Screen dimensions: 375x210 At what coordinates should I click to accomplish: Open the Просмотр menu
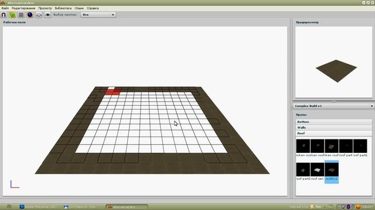click(x=45, y=8)
